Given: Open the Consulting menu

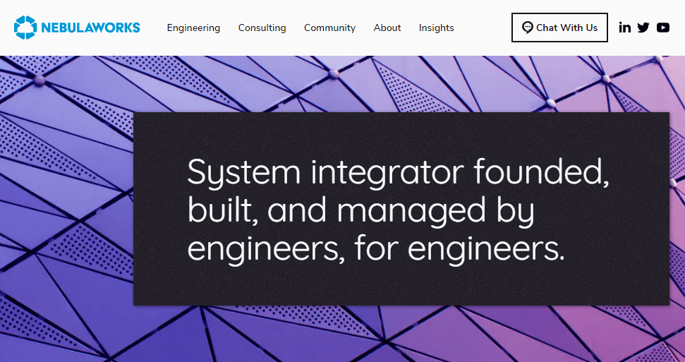Looking at the screenshot, I should (x=262, y=28).
